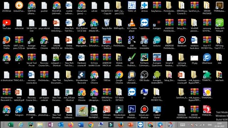Open the Avengers AndroidMTK shortcut
Image resolution: width=228 pixels, height=128 pixels.
coord(157,78)
